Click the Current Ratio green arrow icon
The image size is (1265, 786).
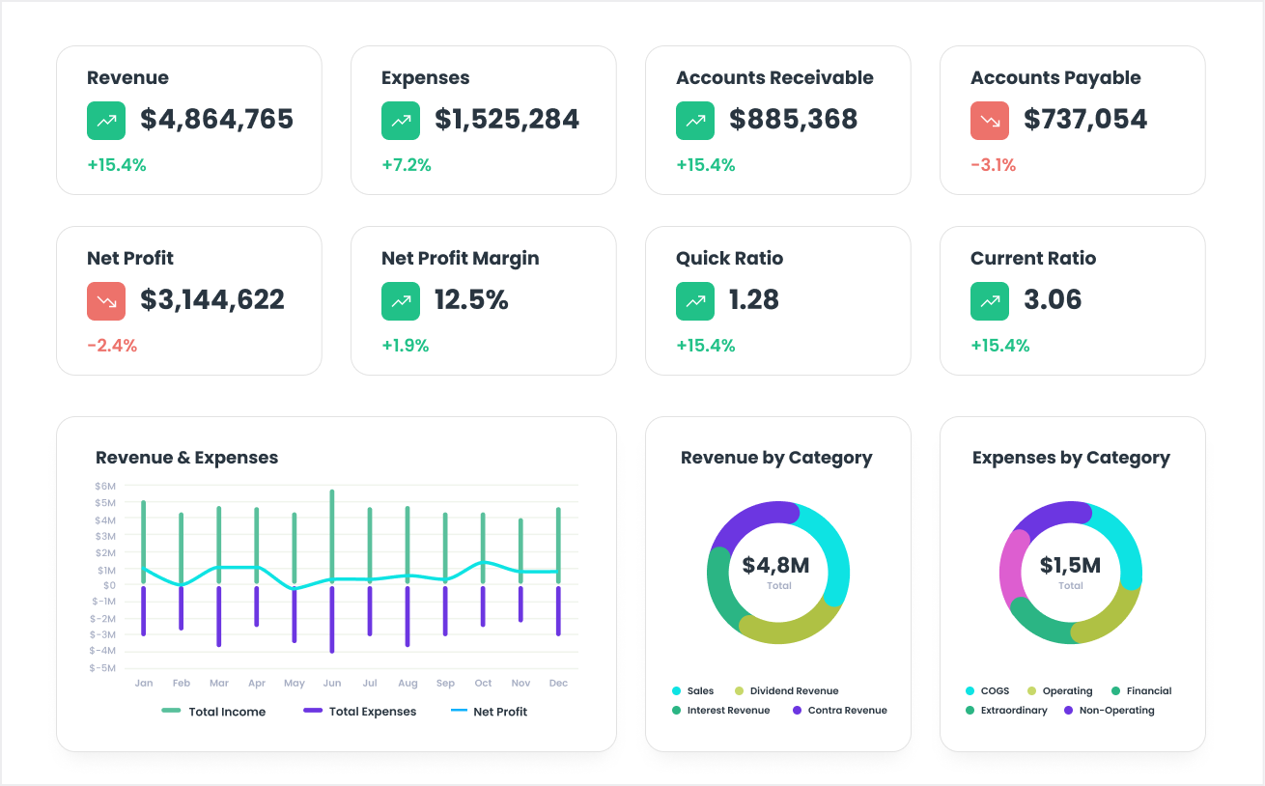click(989, 300)
